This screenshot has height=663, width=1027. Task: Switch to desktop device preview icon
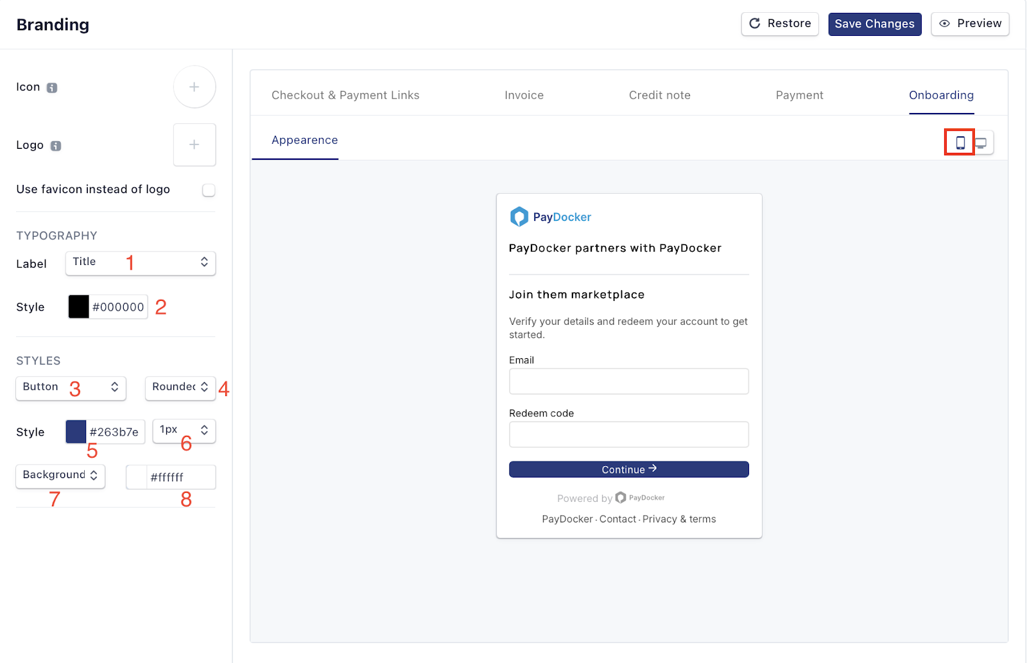point(982,143)
